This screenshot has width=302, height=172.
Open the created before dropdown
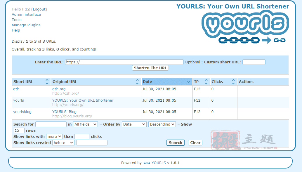click(x=63, y=143)
